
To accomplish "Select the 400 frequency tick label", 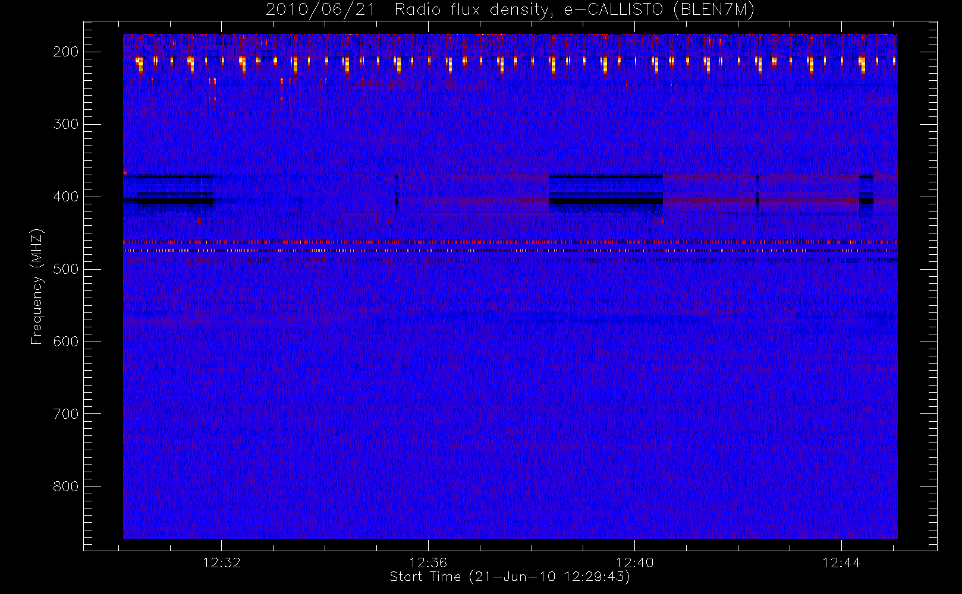I will pos(66,197).
